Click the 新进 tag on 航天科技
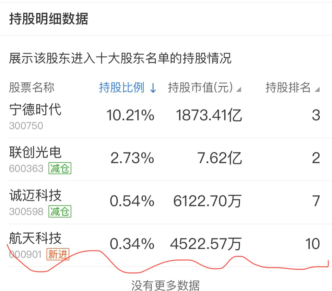 click(x=58, y=254)
